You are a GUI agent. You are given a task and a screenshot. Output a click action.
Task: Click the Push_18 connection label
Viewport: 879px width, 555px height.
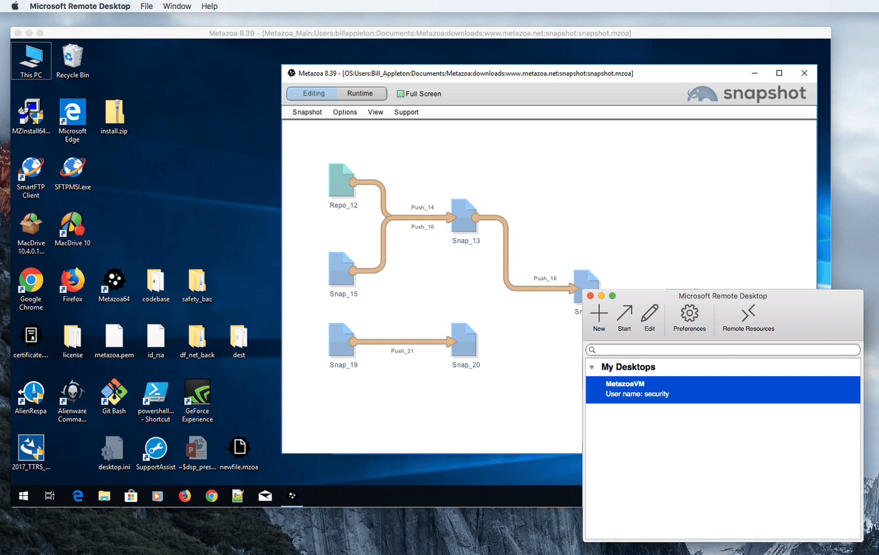[545, 279]
